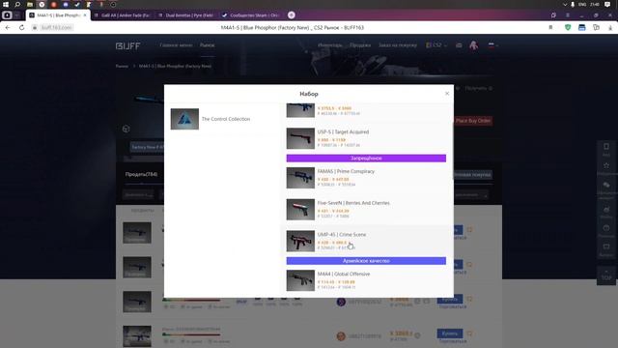Click the Yandex browser taskbar icon

click(x=42, y=4)
